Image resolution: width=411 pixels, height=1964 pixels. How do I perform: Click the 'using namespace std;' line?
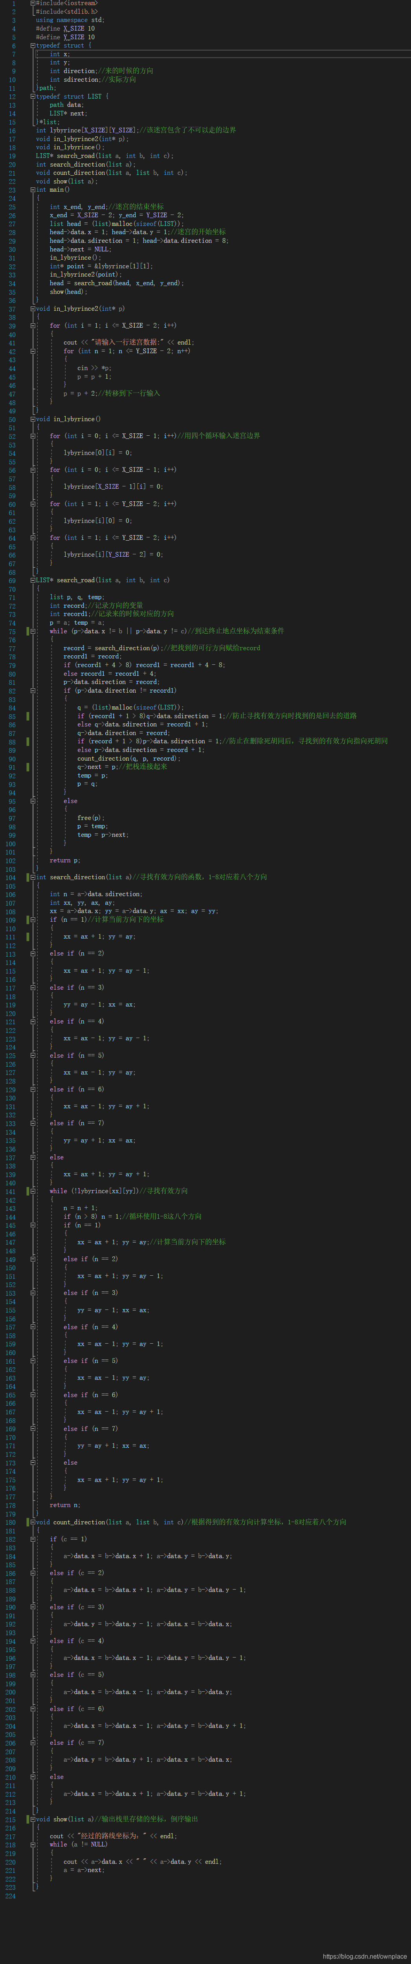point(70,20)
